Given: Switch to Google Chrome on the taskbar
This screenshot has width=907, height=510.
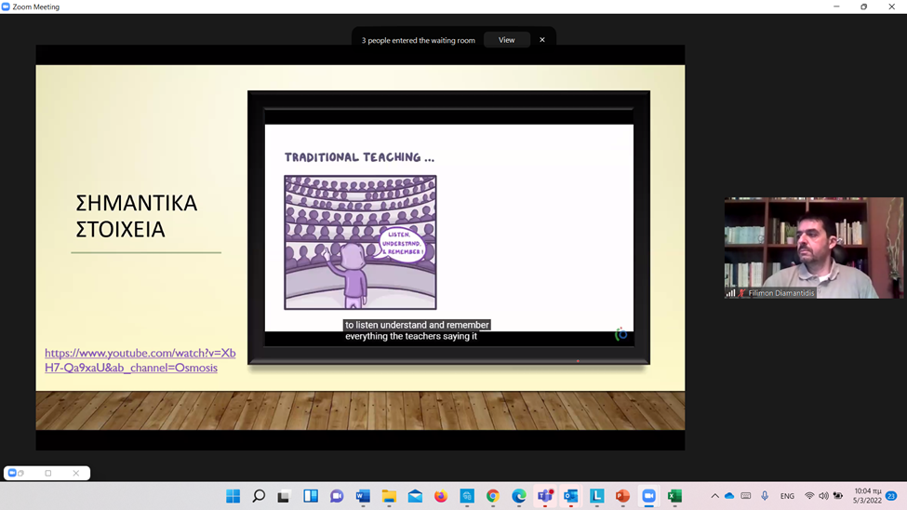Looking at the screenshot, I should (x=493, y=496).
